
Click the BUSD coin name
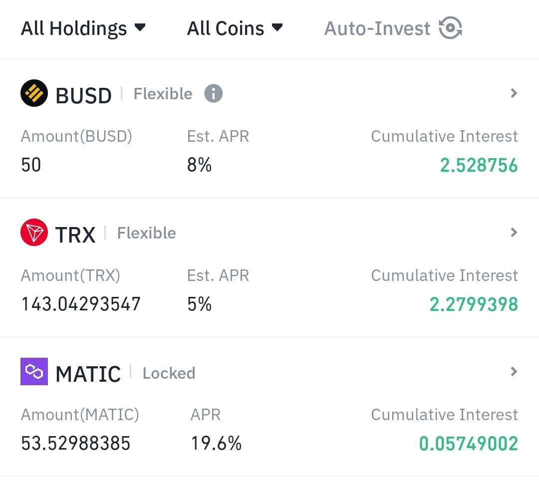click(83, 95)
